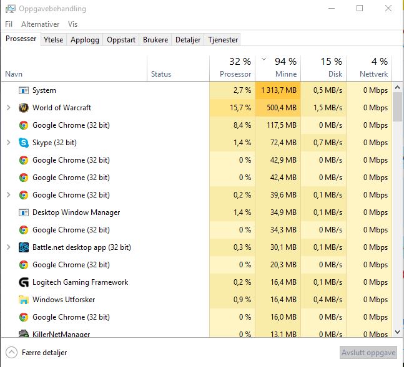Switch to the Applogg tab
Screen dimensions: 404x367
click(85, 40)
